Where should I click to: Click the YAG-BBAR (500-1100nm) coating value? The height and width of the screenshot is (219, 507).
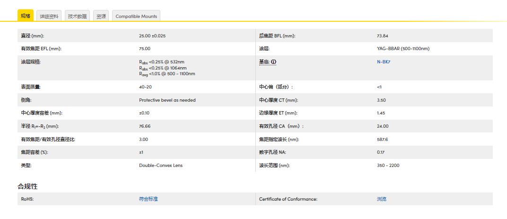(403, 49)
